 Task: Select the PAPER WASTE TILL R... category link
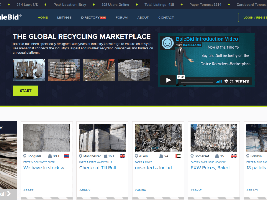tap(101, 162)
